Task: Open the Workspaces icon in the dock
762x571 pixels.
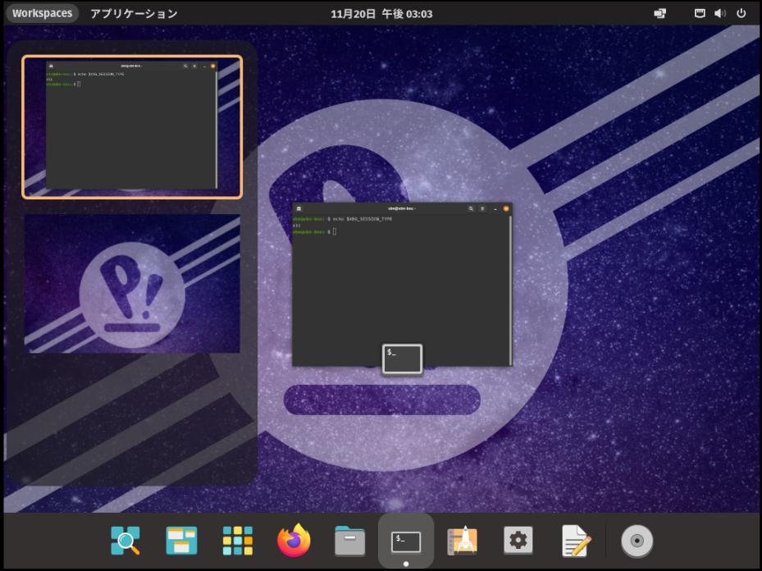Action: (x=181, y=541)
